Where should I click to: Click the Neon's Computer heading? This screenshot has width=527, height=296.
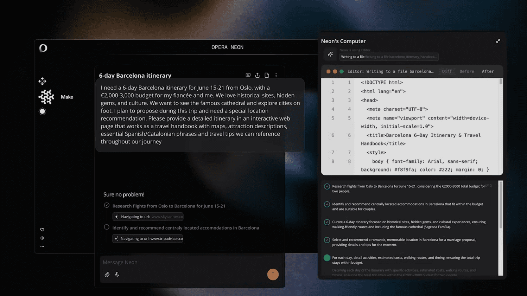point(343,41)
